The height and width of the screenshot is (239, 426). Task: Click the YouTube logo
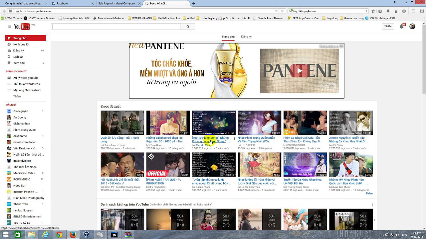pyautogui.click(x=23, y=27)
